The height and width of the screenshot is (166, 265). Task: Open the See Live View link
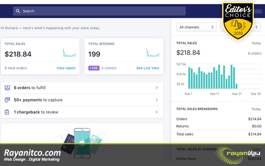[148, 68]
